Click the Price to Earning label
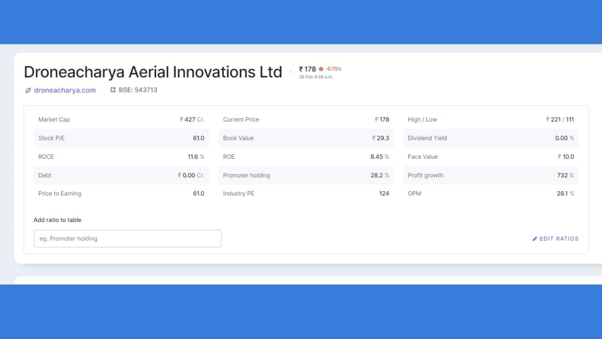 60,194
